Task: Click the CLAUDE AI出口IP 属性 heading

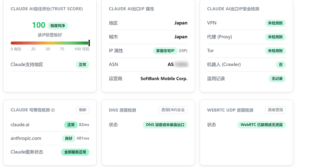Action: (x=131, y=9)
